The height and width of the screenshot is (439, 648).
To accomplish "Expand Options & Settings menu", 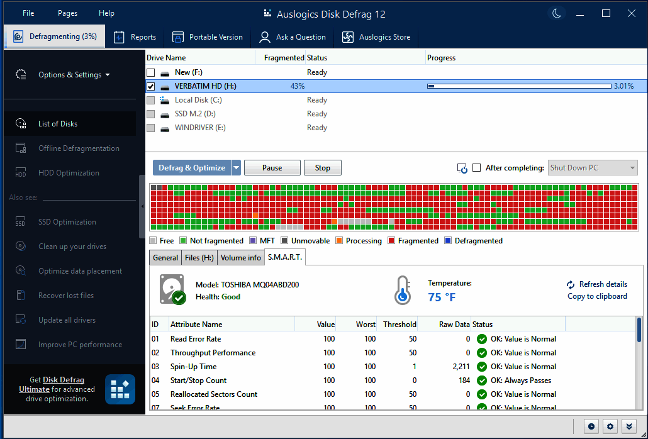I will 74,75.
